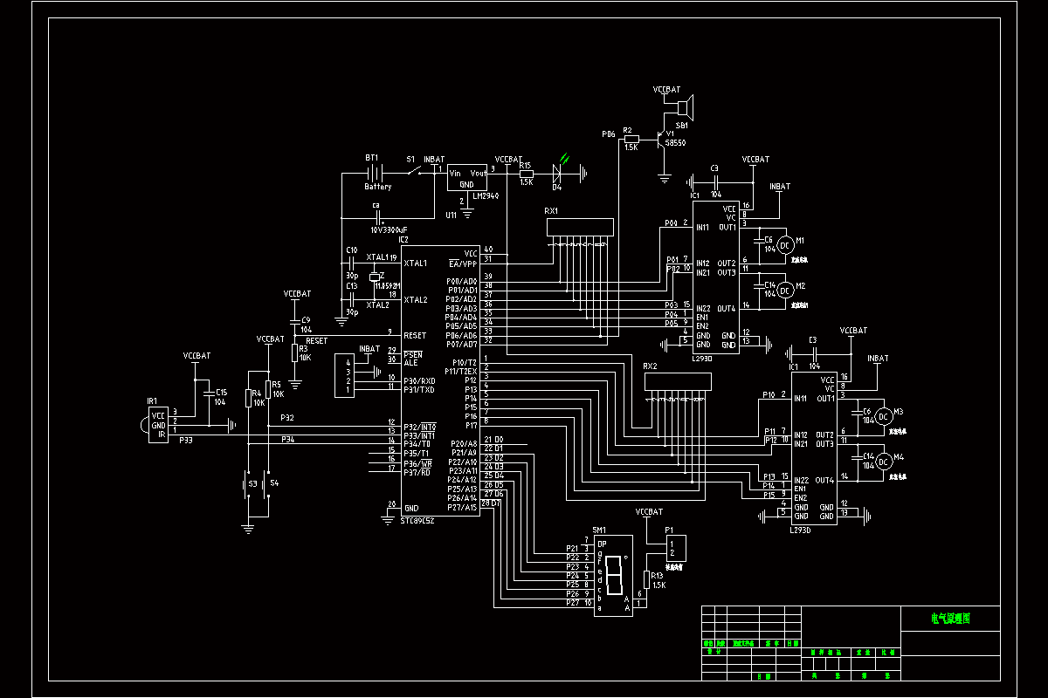This screenshot has height=698, width=1048.
Task: Click the PSEN pin label
Action: click(x=412, y=353)
